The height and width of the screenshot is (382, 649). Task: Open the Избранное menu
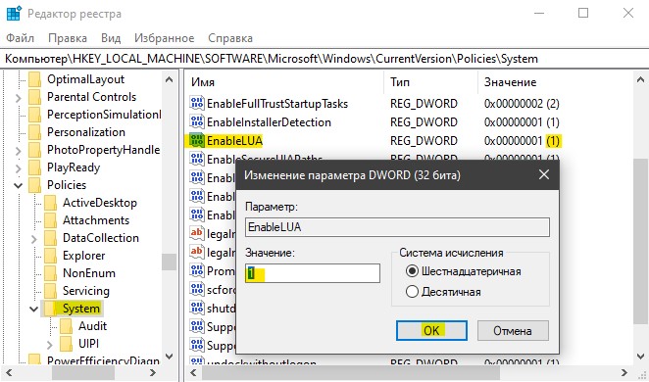pos(165,38)
